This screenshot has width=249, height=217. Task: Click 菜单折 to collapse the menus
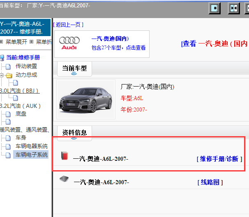tap(44, 42)
